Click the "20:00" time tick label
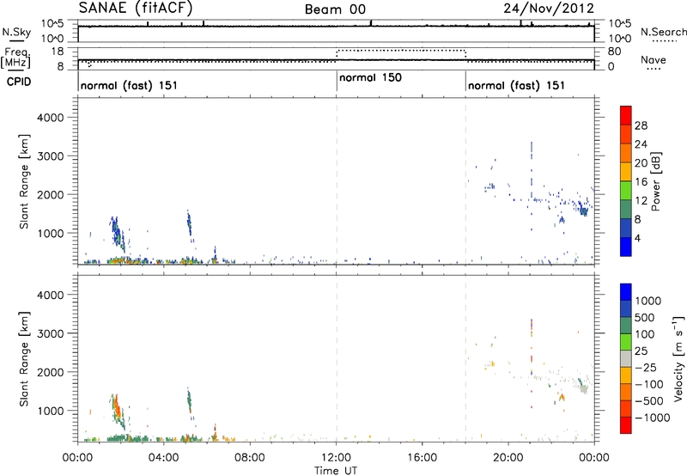 click(x=508, y=458)
